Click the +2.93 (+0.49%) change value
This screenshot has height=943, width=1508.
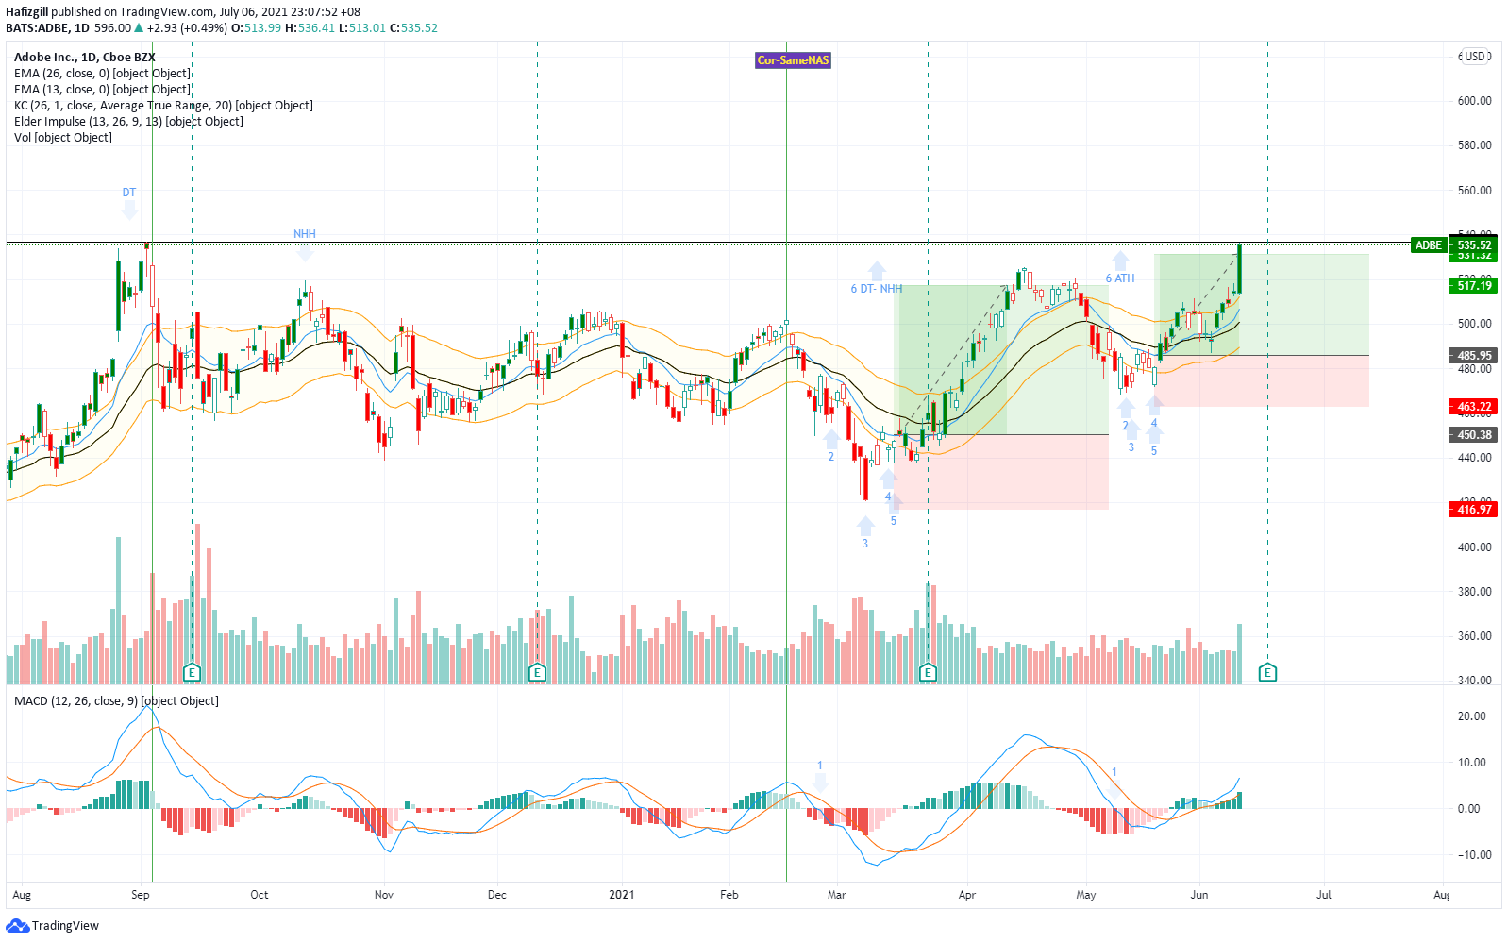[187, 28]
